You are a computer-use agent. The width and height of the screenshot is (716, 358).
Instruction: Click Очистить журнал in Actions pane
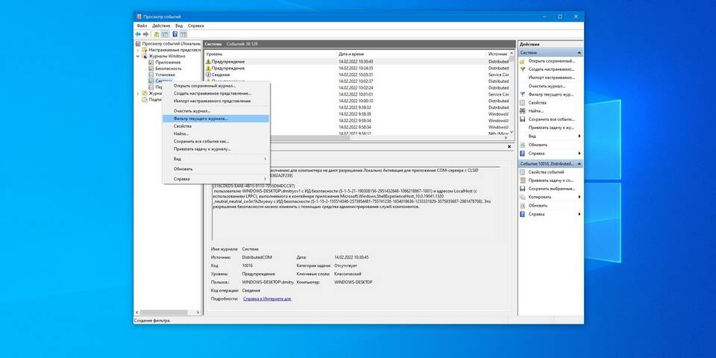pyautogui.click(x=547, y=86)
